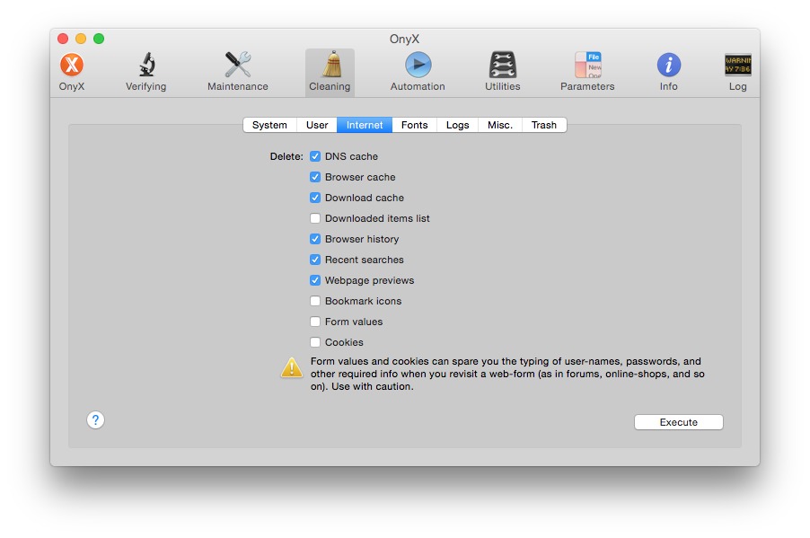
Task: Switch to the System tab
Action: pos(269,125)
